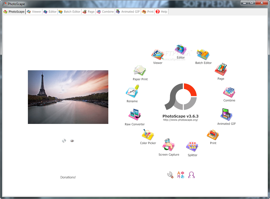
Task: Open the Paper Print tool
Action: (x=140, y=71)
